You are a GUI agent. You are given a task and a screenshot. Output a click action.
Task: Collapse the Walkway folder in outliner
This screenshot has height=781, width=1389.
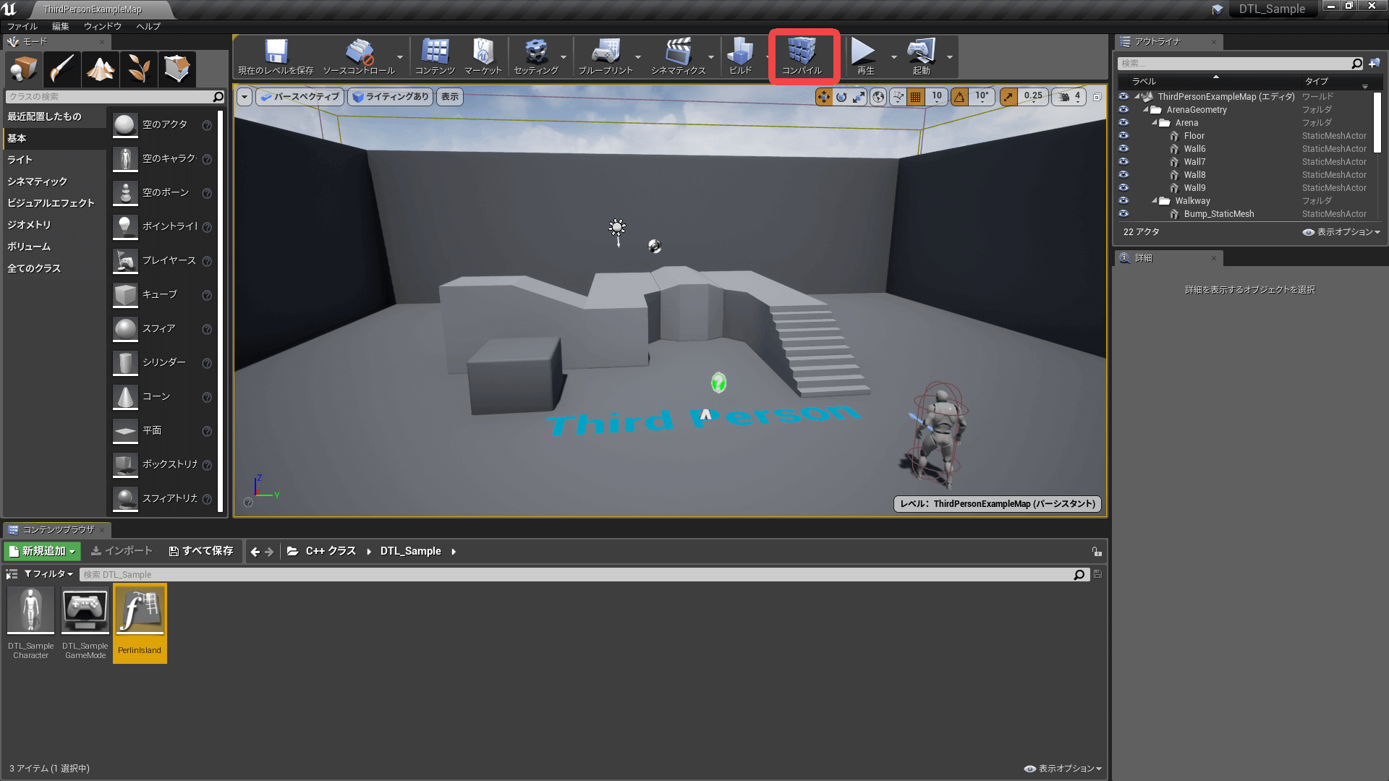tap(1155, 201)
